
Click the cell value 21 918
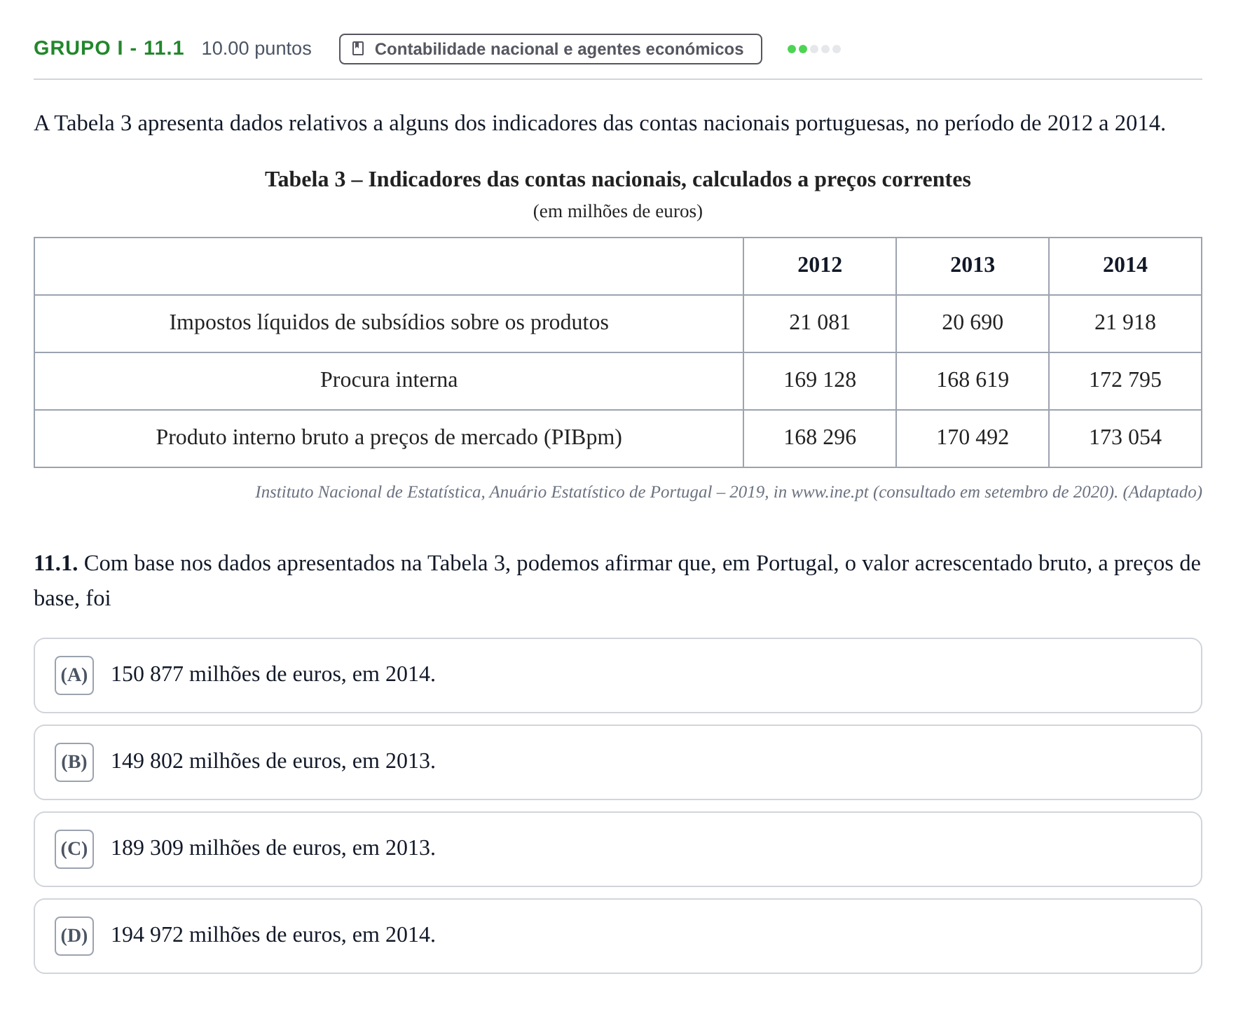(x=1125, y=322)
